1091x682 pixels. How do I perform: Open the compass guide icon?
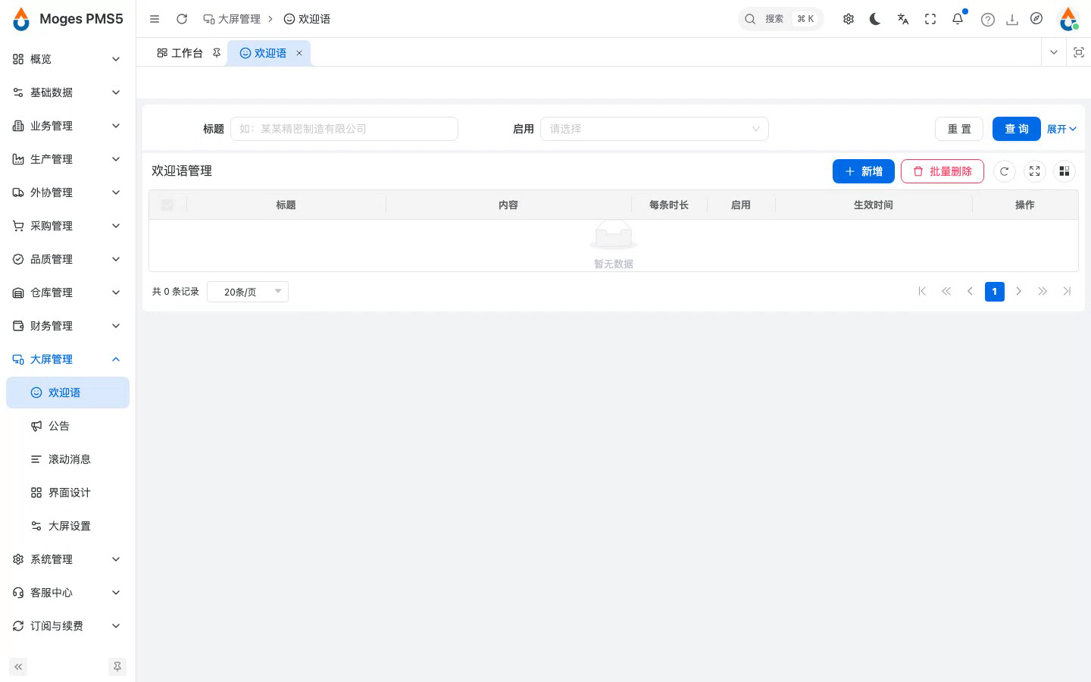[1036, 19]
